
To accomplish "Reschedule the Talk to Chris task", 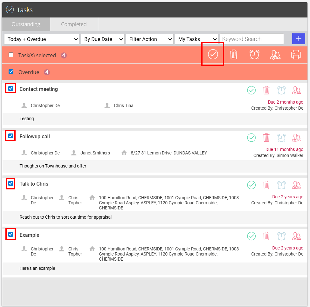I will pyautogui.click(x=281, y=185).
